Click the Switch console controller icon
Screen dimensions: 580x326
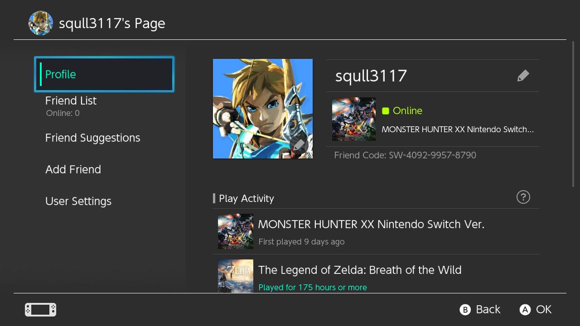pyautogui.click(x=40, y=310)
